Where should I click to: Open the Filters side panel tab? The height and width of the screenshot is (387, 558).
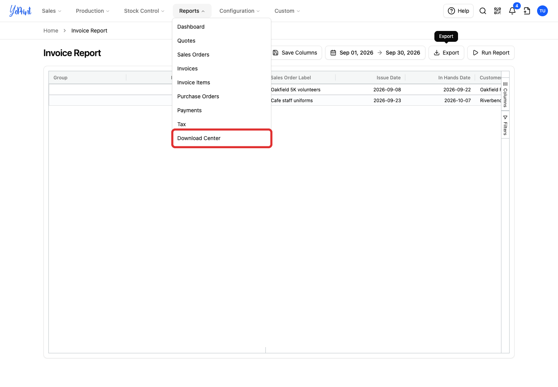pyautogui.click(x=505, y=125)
